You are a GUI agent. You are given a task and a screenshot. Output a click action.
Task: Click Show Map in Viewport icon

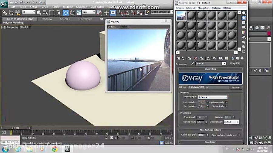(x=227, y=58)
